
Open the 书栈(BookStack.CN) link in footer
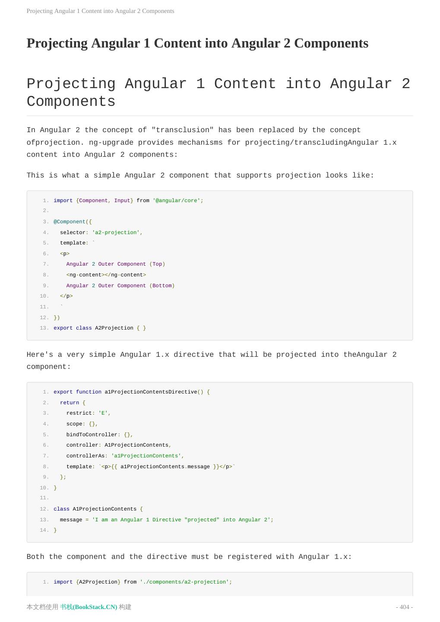[x=89, y=607]
